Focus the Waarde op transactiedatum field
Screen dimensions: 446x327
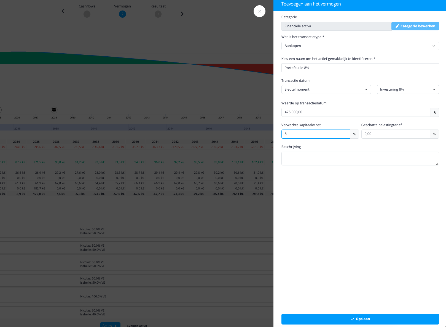pos(356,112)
